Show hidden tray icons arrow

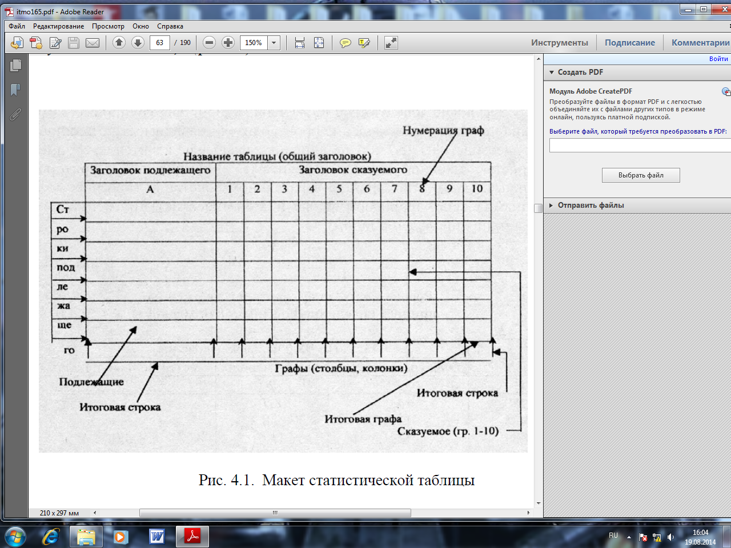click(629, 537)
